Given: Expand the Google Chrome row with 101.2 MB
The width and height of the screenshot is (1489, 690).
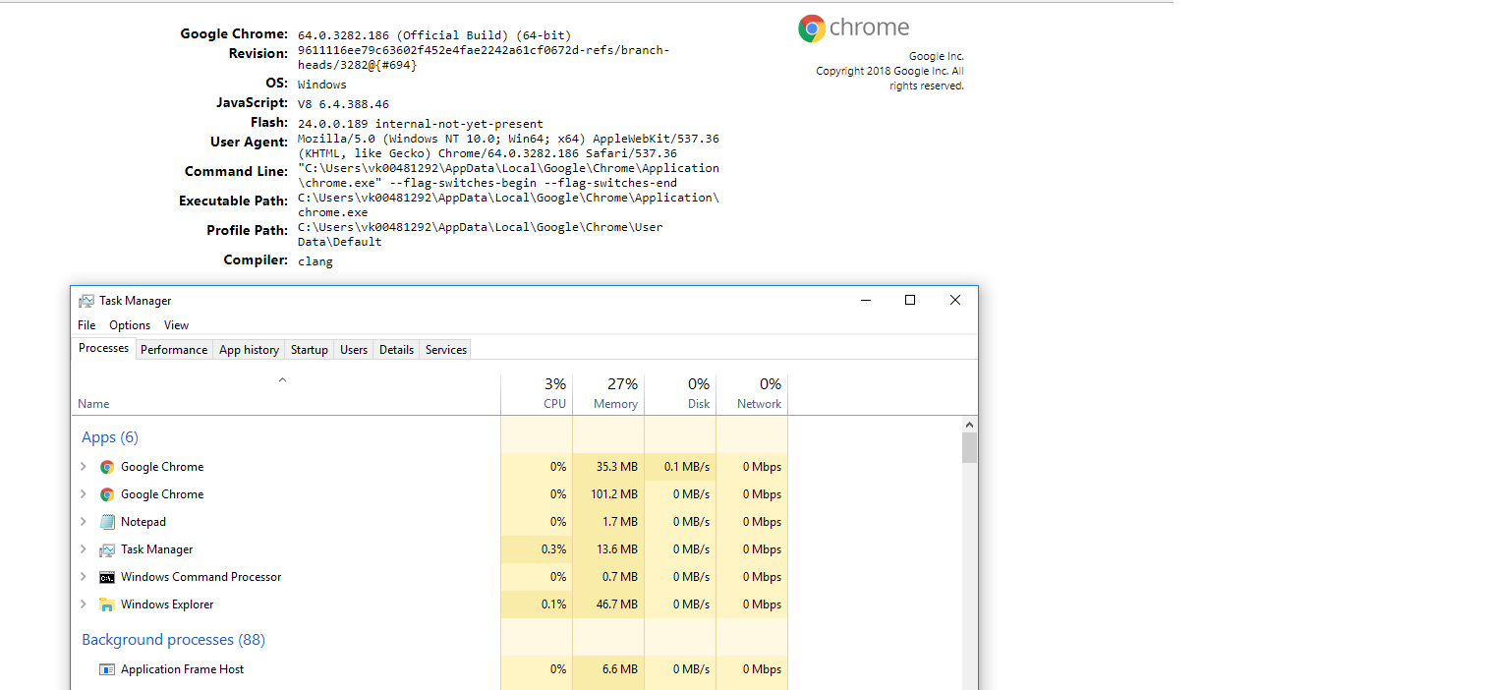Looking at the screenshot, I should point(84,494).
